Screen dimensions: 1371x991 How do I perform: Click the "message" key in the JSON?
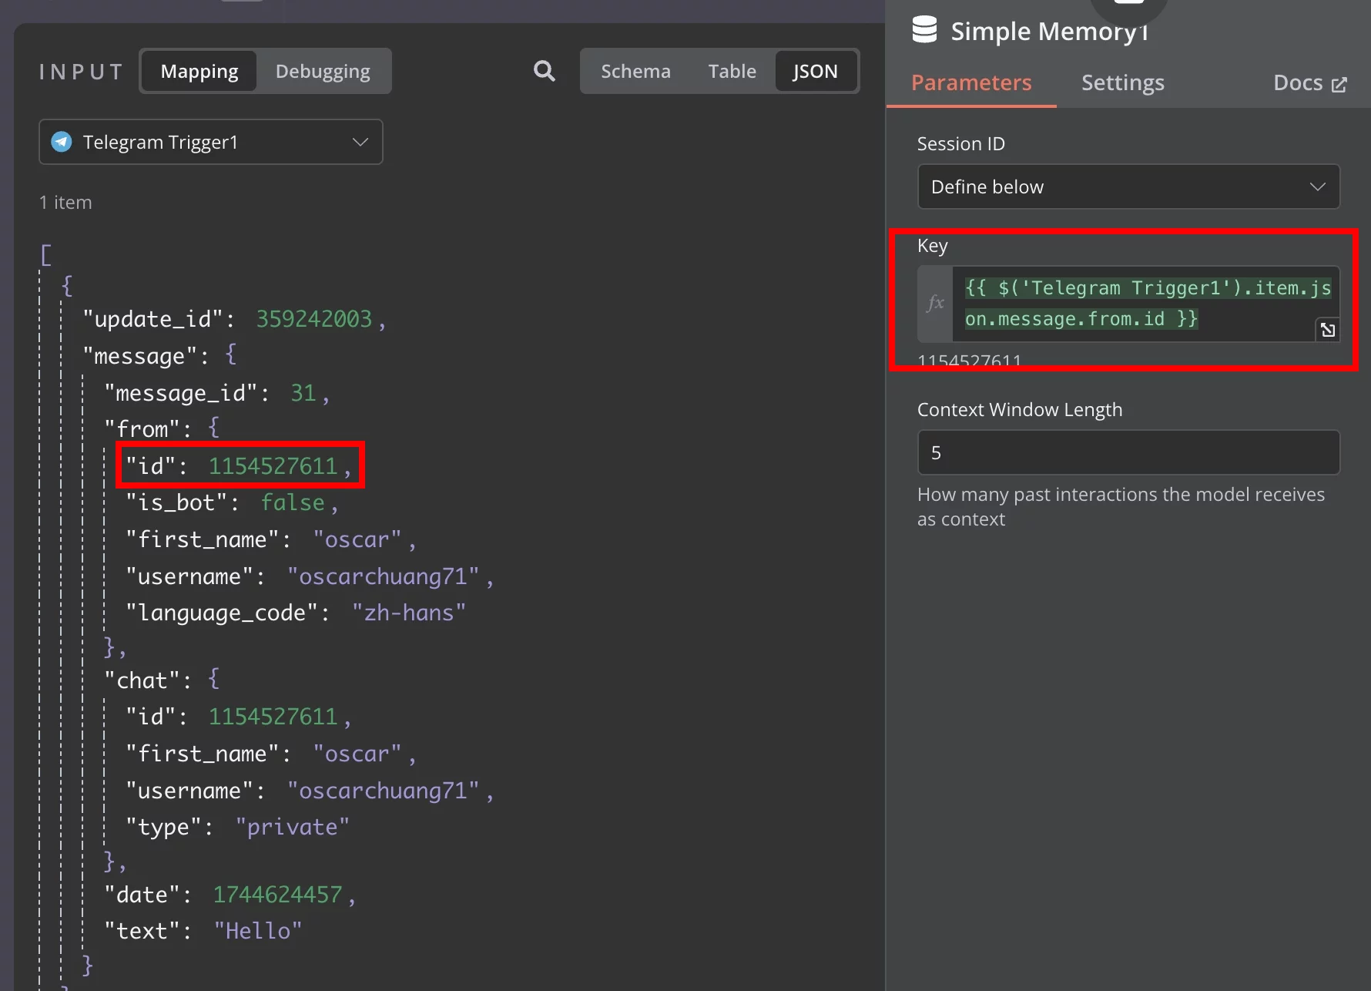(x=140, y=356)
